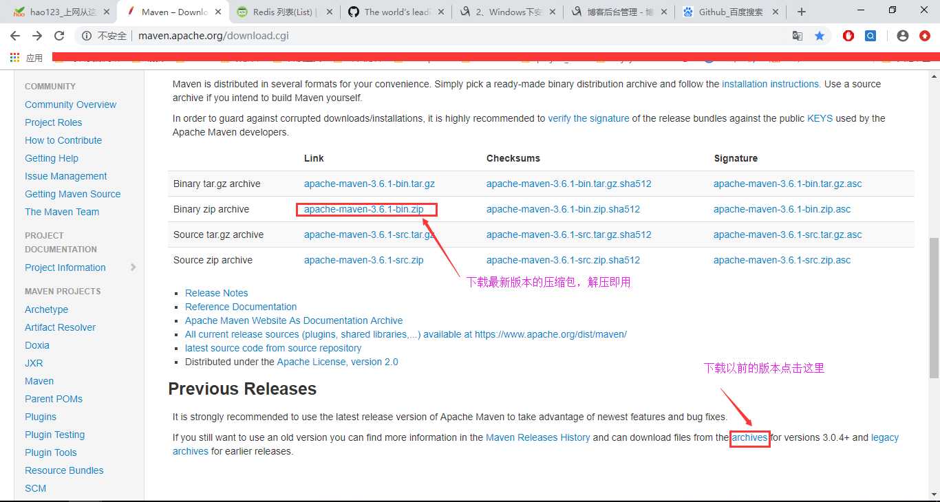Switch to the 博客后台管理 tab

coord(617,12)
